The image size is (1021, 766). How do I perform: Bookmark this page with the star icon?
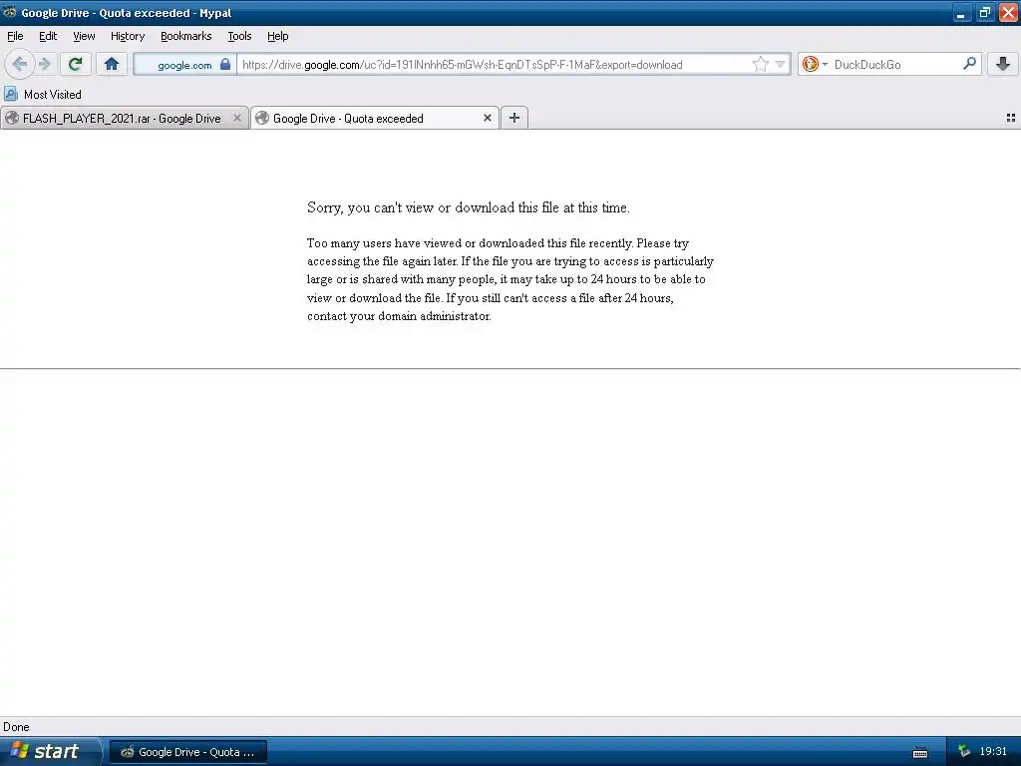coord(760,64)
